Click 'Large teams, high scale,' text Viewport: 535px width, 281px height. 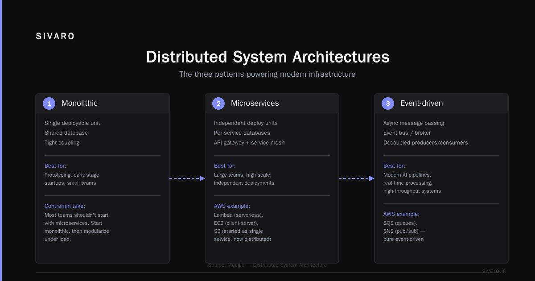click(x=243, y=175)
